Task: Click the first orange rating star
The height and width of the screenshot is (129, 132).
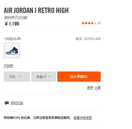Action: click(x=83, y=23)
